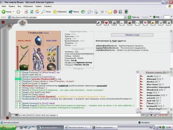This screenshot has height=130, width=173.
Task: Click the necklace equipment slot
Action: [24, 47]
